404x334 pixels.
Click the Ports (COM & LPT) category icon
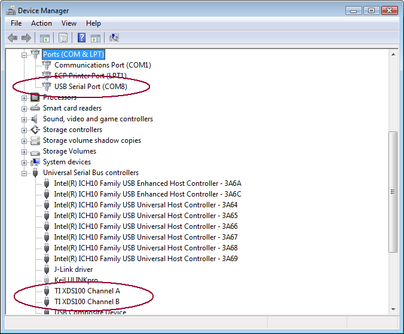[x=35, y=54]
